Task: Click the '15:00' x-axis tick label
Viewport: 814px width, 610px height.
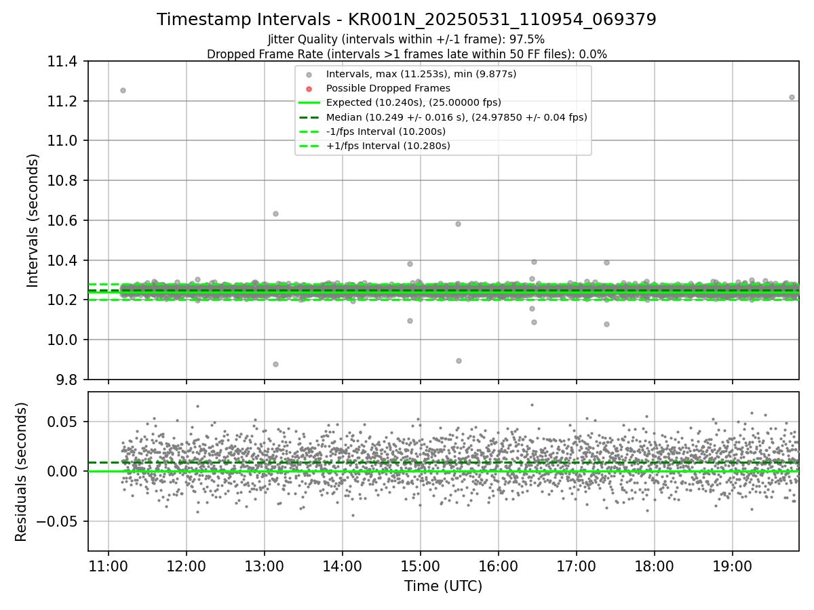Action: [x=420, y=566]
